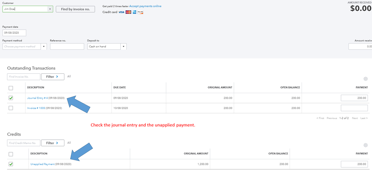Image resolution: width=372 pixels, height=170 pixels.
Task: Click the Visa card icon
Action: 121,12
